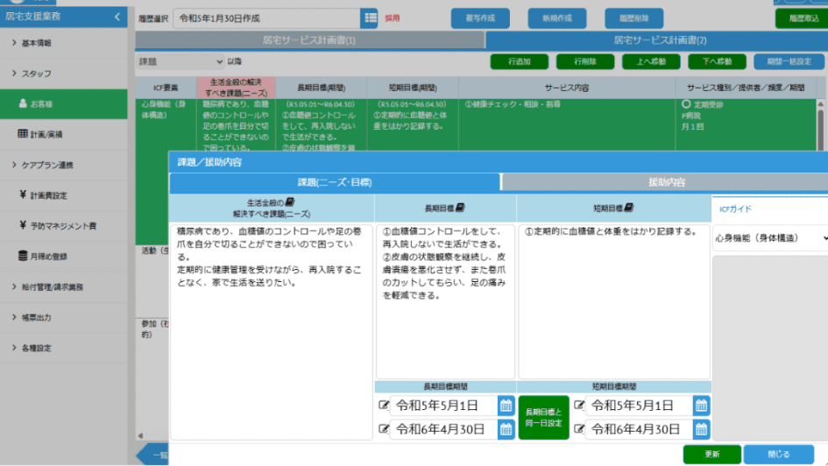Screen dimensions: 828x466
Task: Click the short-term goal text area
Action: [613, 298]
